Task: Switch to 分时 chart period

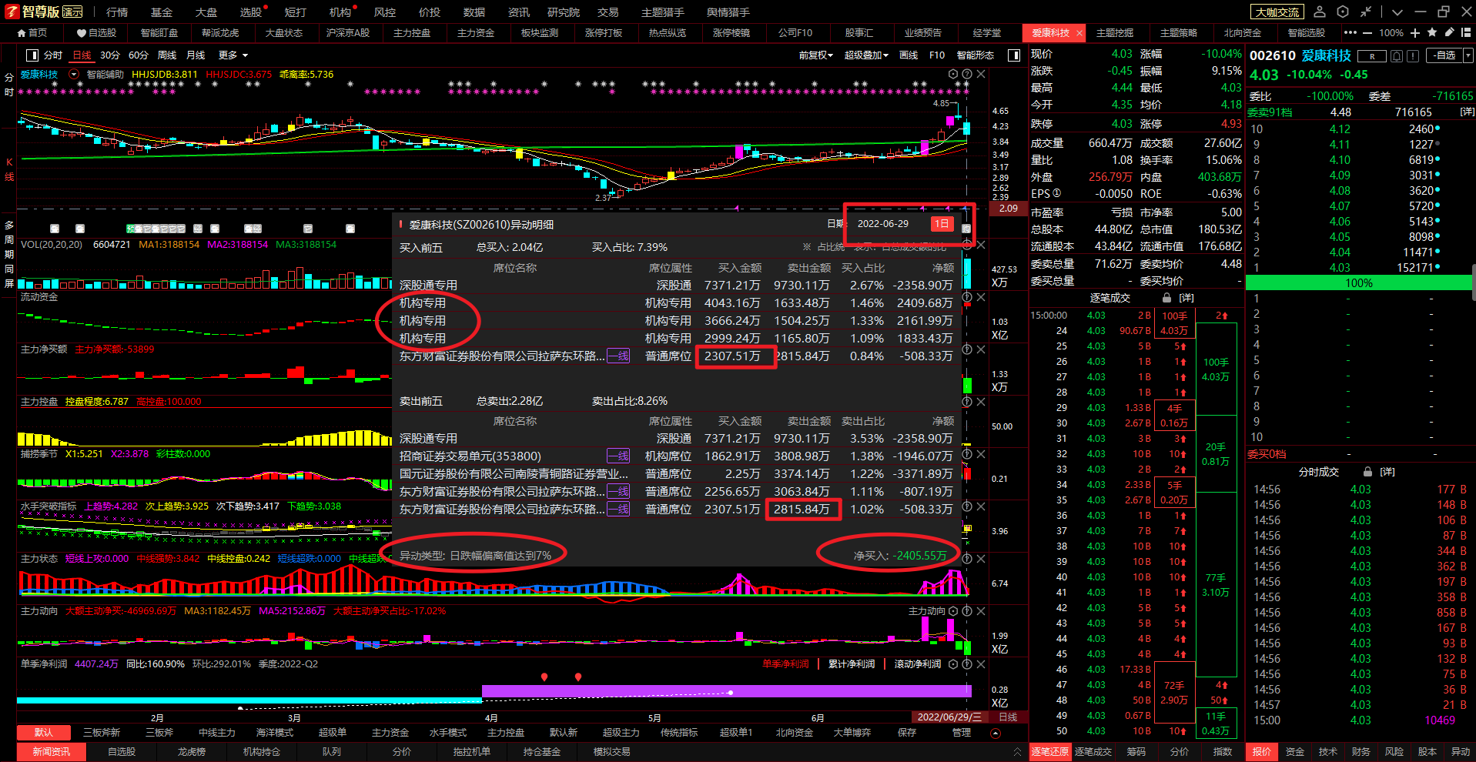Action: [53, 55]
